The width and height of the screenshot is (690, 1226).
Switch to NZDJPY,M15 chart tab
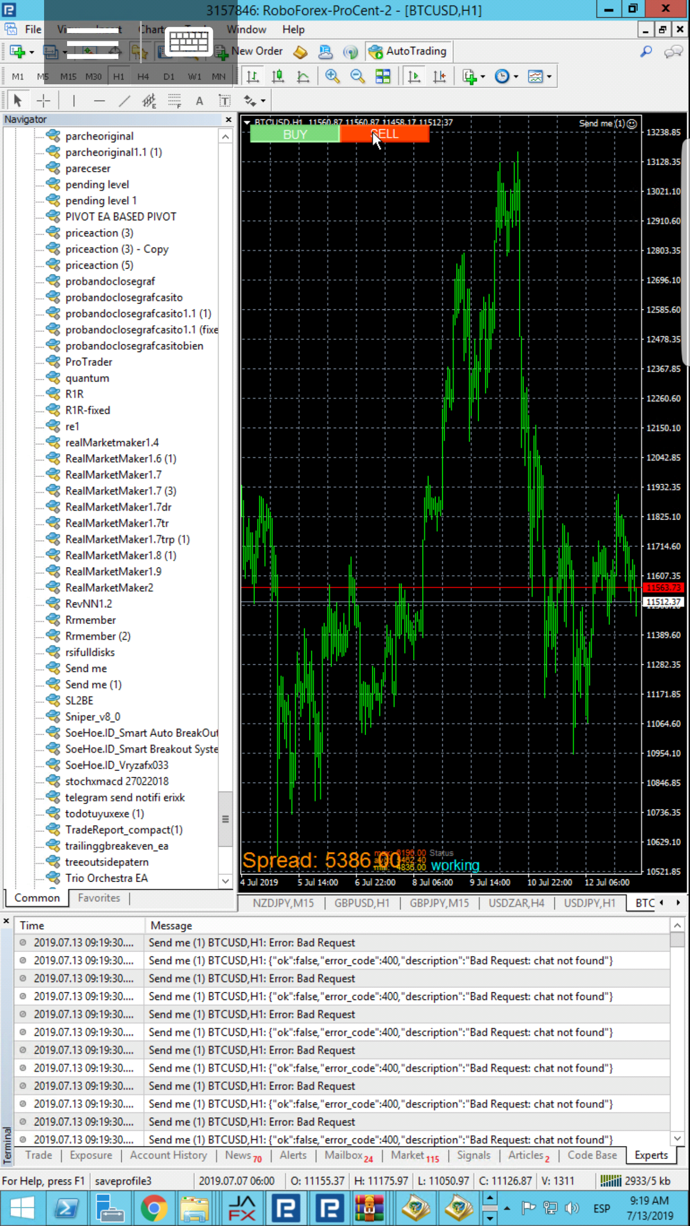coord(283,903)
